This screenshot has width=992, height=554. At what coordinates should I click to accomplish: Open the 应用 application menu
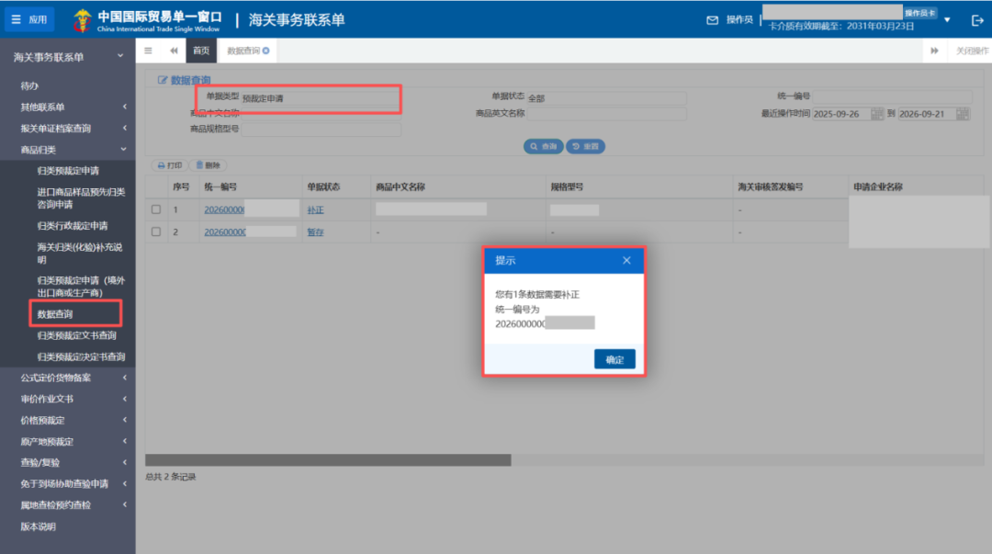pos(29,19)
